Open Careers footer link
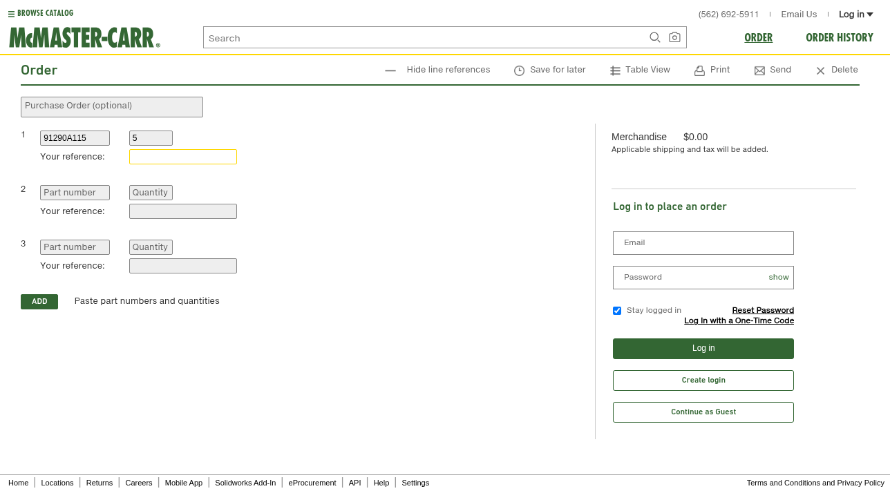This screenshot has height=491, width=890. (x=139, y=483)
